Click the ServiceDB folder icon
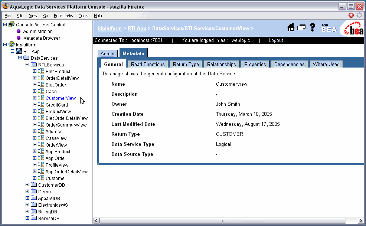 pyautogui.click(x=34, y=218)
